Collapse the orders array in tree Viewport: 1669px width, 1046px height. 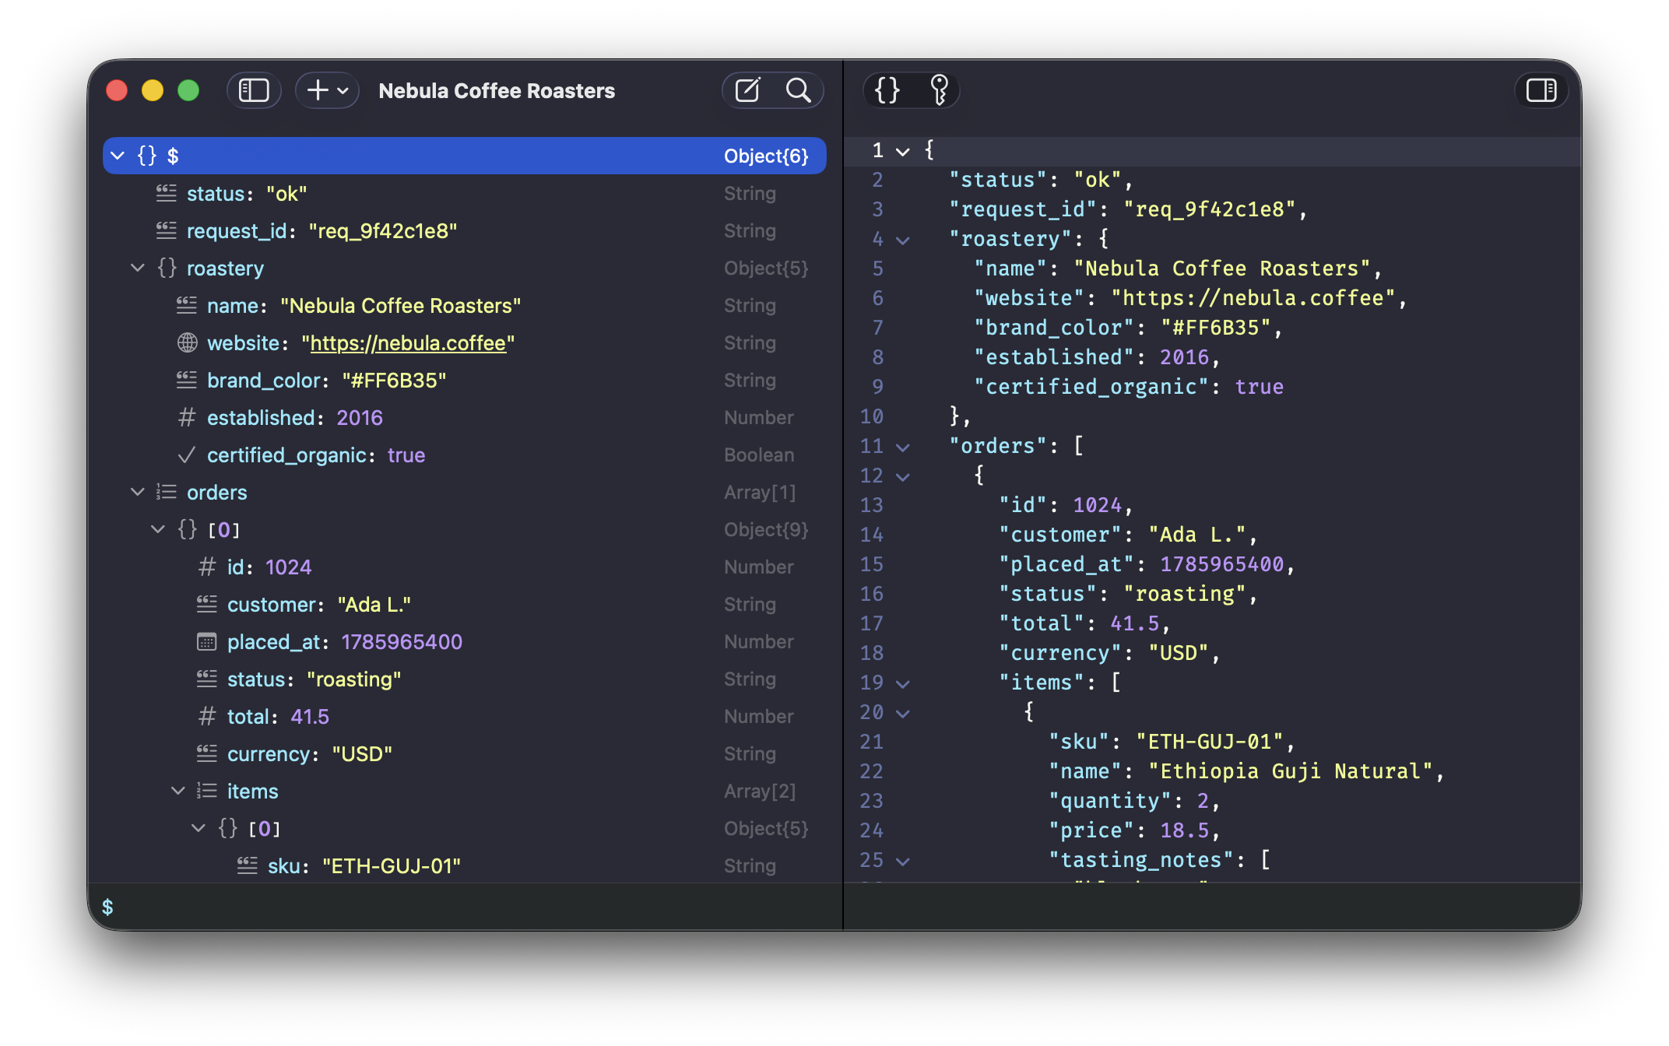coord(138,492)
